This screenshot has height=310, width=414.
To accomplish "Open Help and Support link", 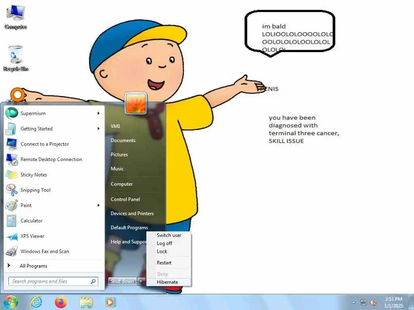I will coord(128,242).
